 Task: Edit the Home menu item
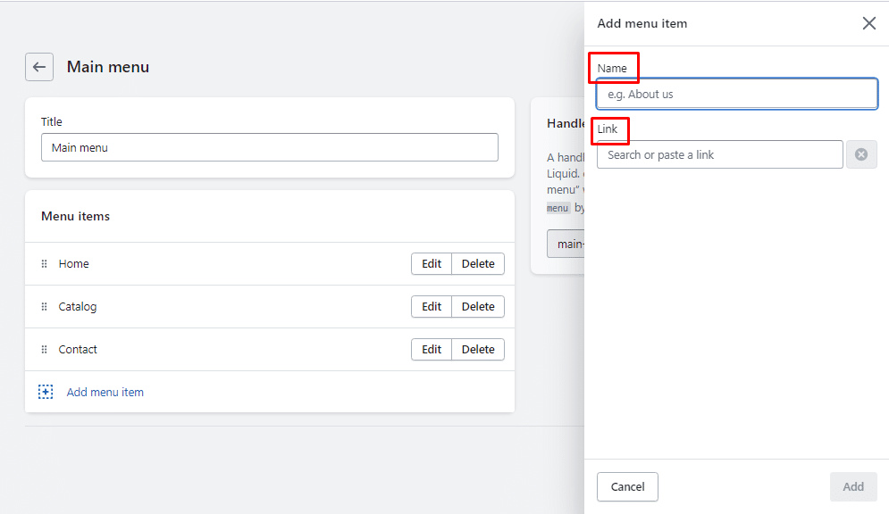pos(432,264)
